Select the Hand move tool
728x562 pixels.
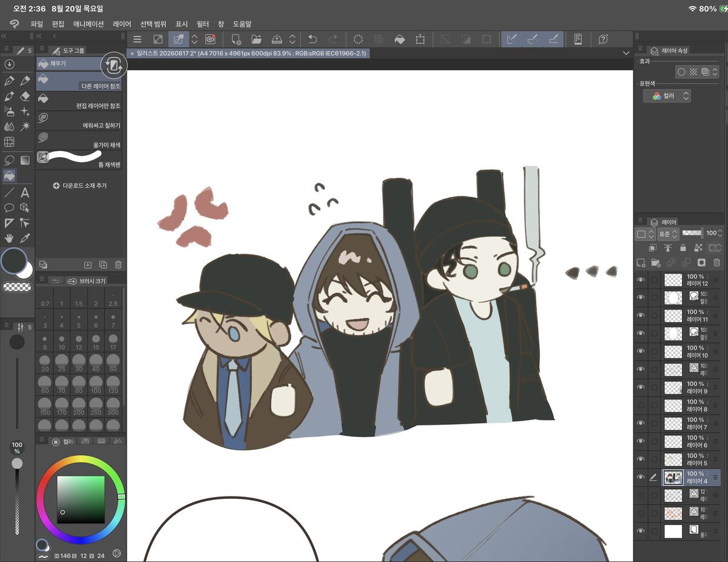9,238
